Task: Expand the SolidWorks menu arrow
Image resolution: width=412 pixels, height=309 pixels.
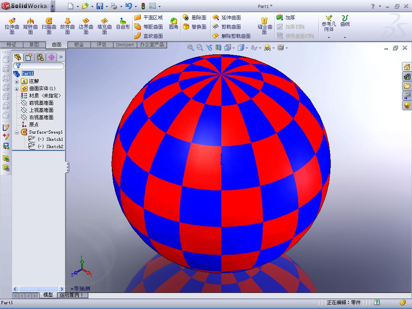Action: (53, 6)
